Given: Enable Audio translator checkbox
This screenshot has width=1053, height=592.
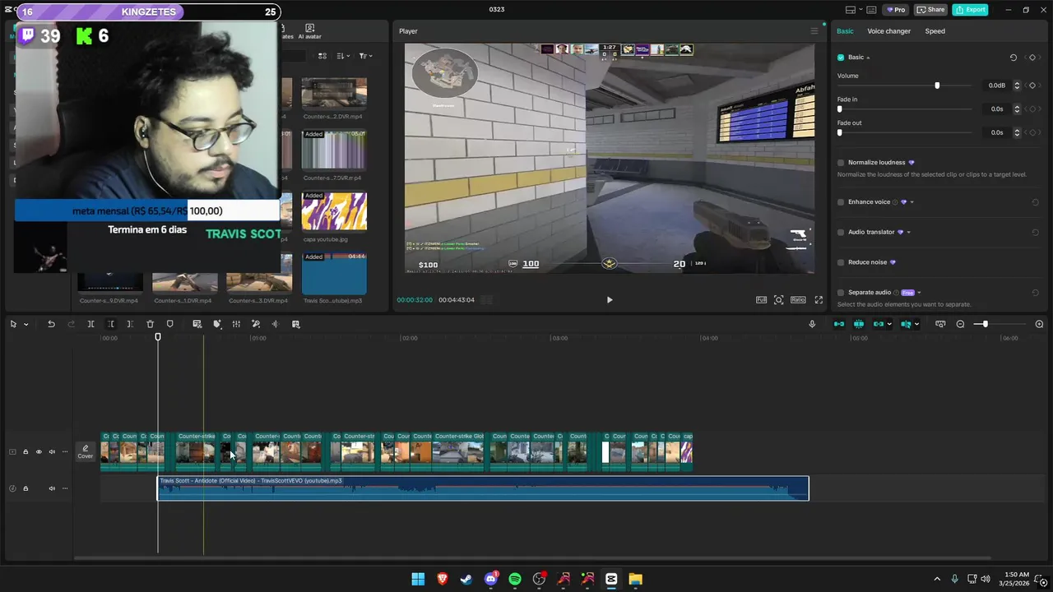Looking at the screenshot, I should point(841,233).
